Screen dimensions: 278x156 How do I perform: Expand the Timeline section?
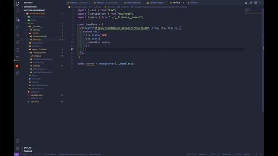point(28,151)
